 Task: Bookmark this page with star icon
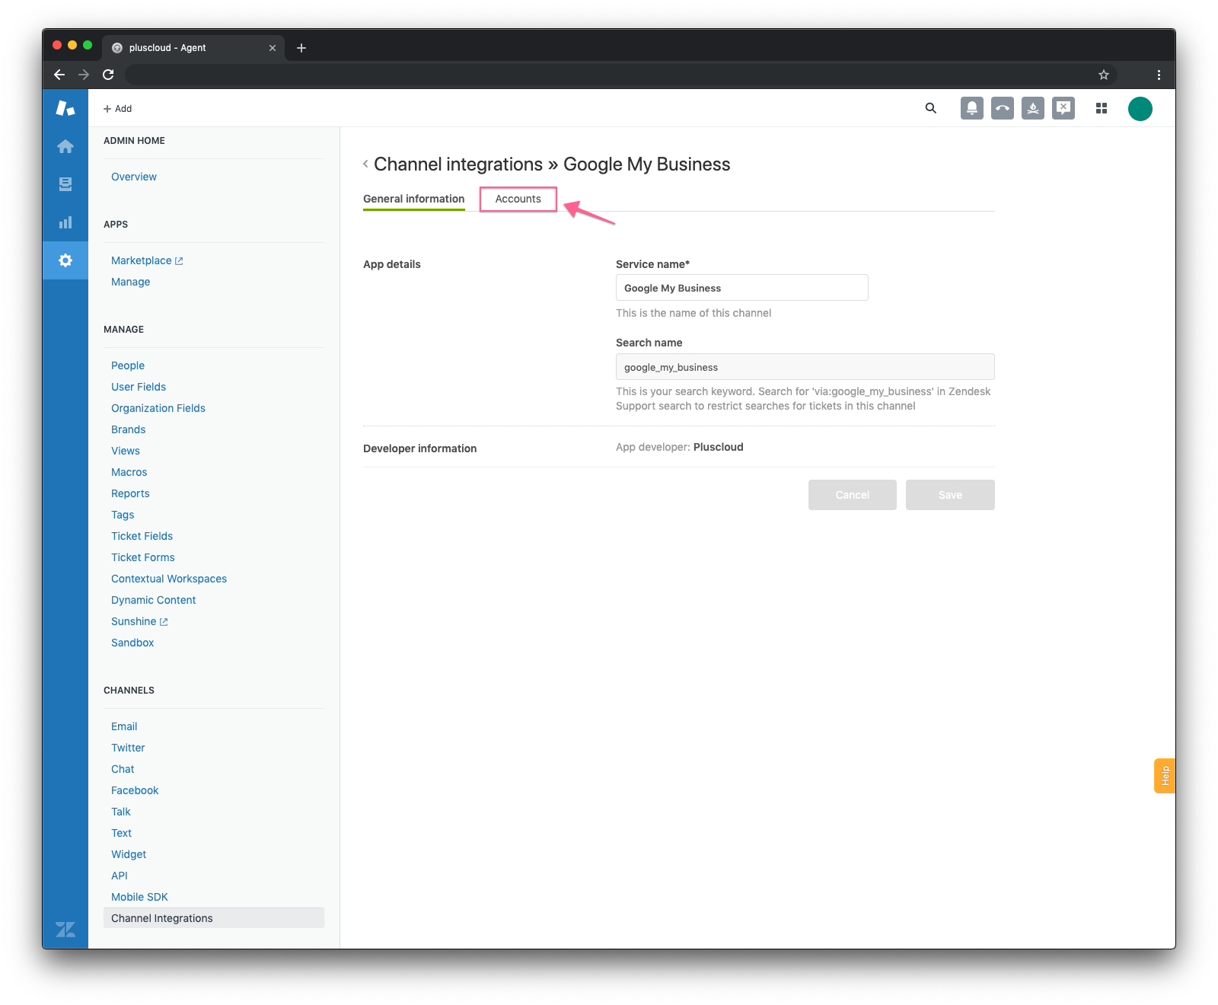1104,75
